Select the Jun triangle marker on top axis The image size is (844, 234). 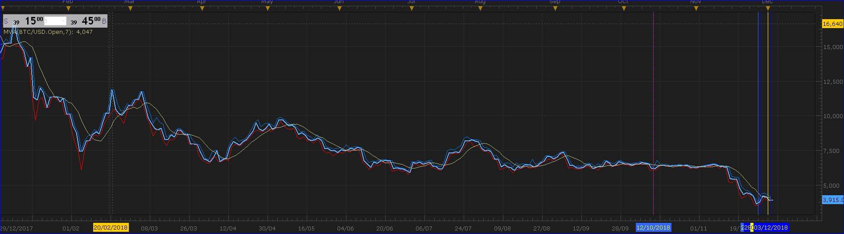[x=339, y=8]
